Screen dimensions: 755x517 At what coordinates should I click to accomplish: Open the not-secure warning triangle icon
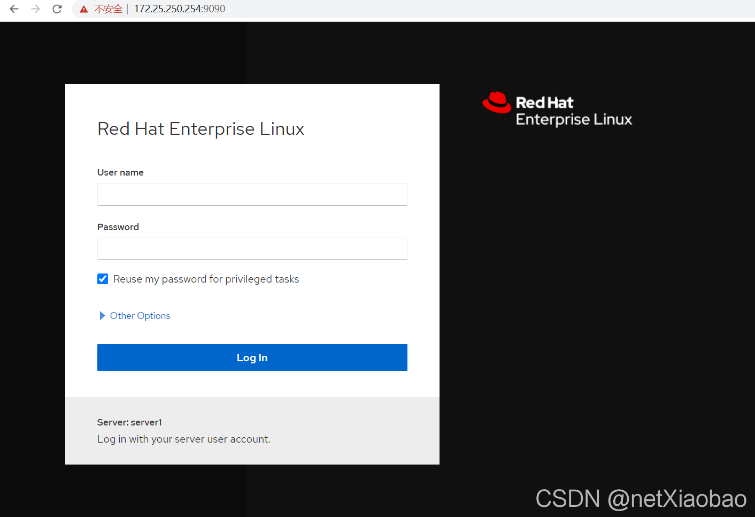(x=84, y=9)
